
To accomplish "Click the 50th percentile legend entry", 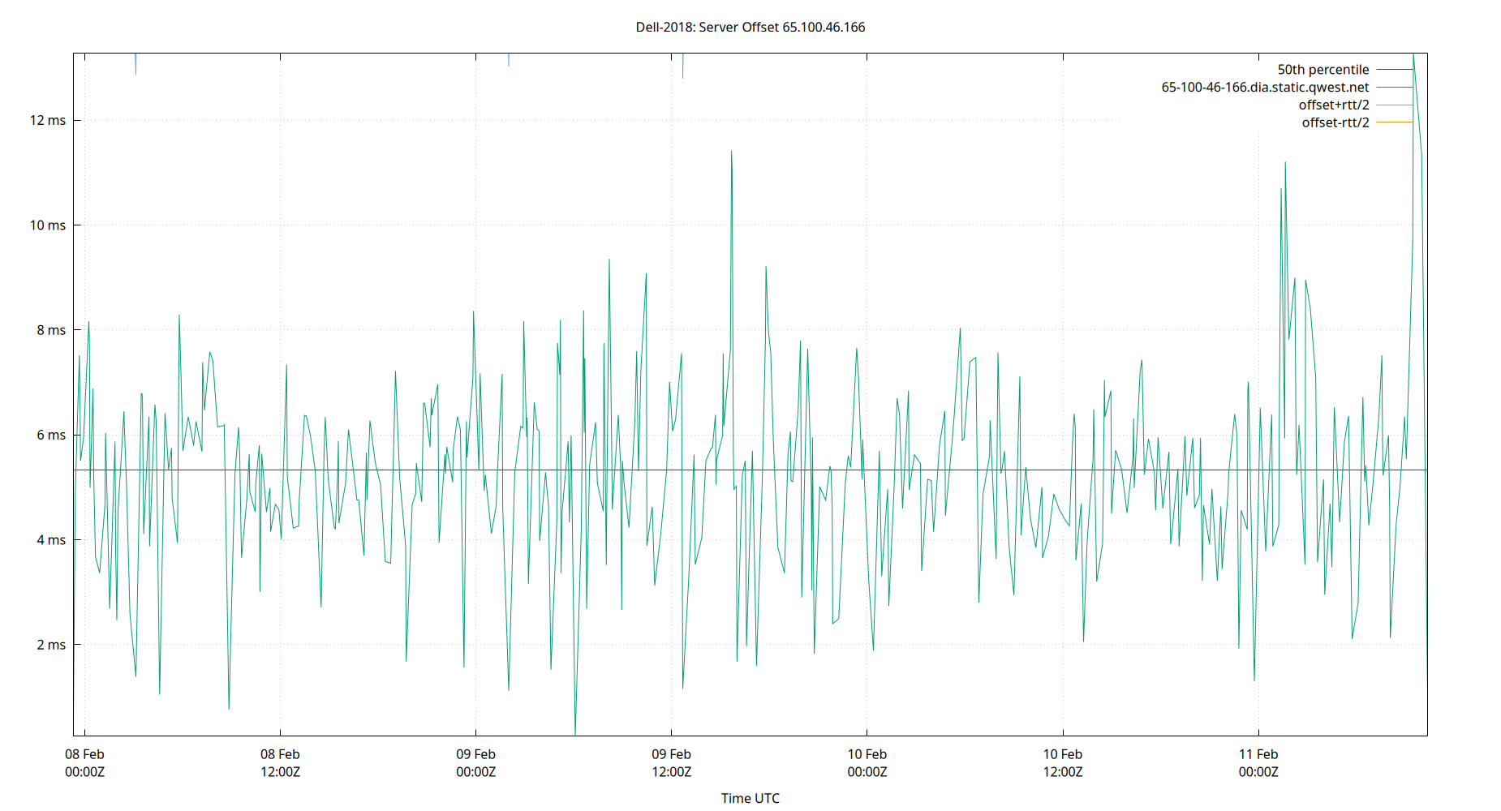I will pos(1324,69).
